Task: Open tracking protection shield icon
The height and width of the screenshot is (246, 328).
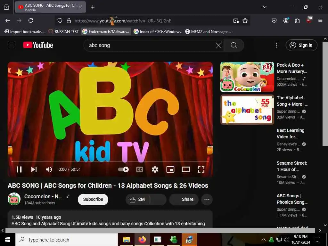Action: coord(60,20)
